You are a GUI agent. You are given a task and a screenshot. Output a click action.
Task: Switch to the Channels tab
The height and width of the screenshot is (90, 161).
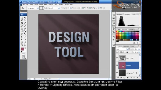pyautogui.click(x=126, y=47)
